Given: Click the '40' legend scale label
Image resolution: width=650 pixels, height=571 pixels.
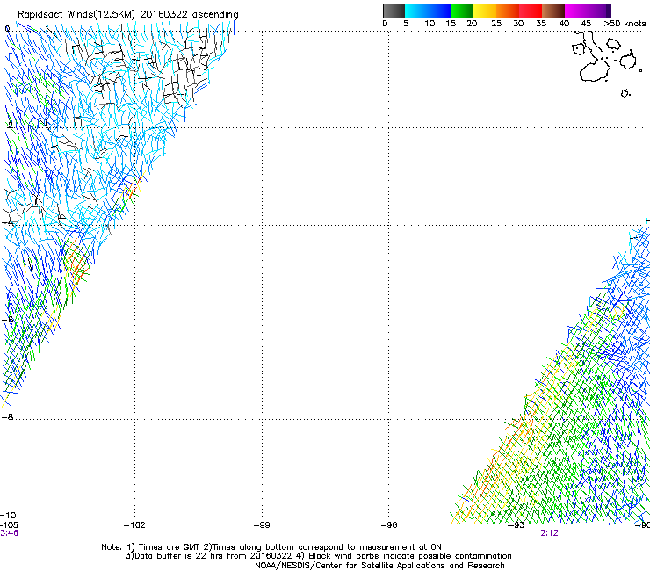Looking at the screenshot, I should click(x=564, y=24).
